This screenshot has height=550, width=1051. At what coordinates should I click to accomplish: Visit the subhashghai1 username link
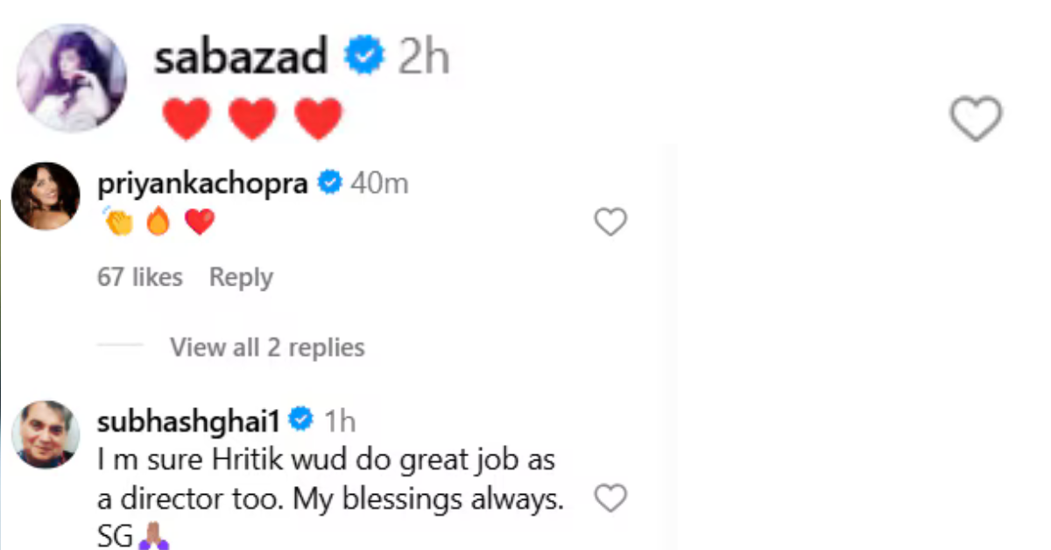pos(188,421)
